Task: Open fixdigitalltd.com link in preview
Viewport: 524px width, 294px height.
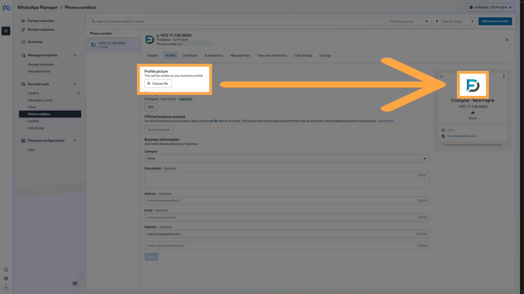Action: 462,136
